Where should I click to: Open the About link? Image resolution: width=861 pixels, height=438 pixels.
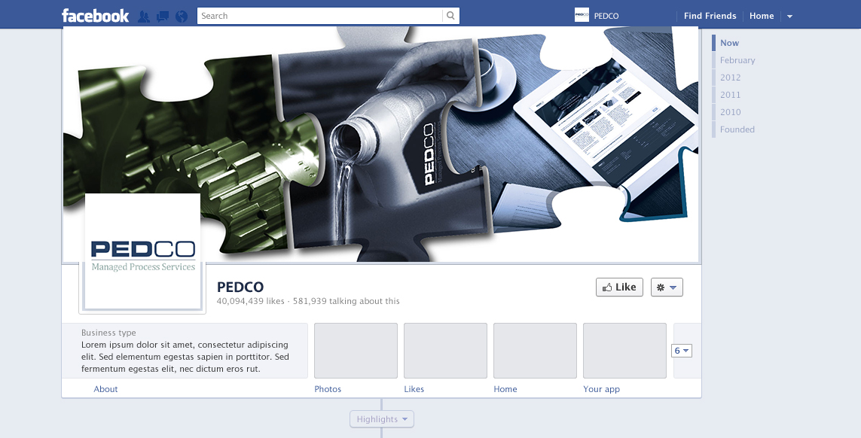(x=105, y=389)
